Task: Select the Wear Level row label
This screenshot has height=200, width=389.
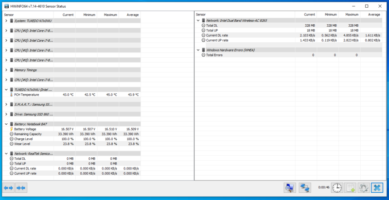Action: pos(22,144)
